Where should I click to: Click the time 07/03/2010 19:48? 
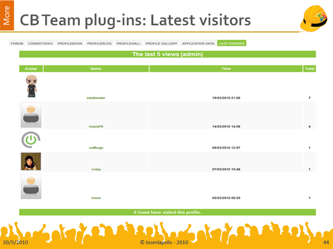coord(226,169)
